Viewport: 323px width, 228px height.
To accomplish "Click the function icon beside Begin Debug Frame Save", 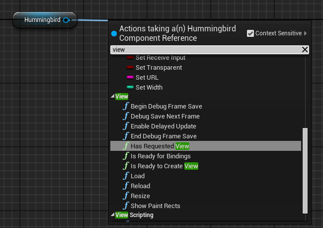I will pyautogui.click(x=126, y=106).
